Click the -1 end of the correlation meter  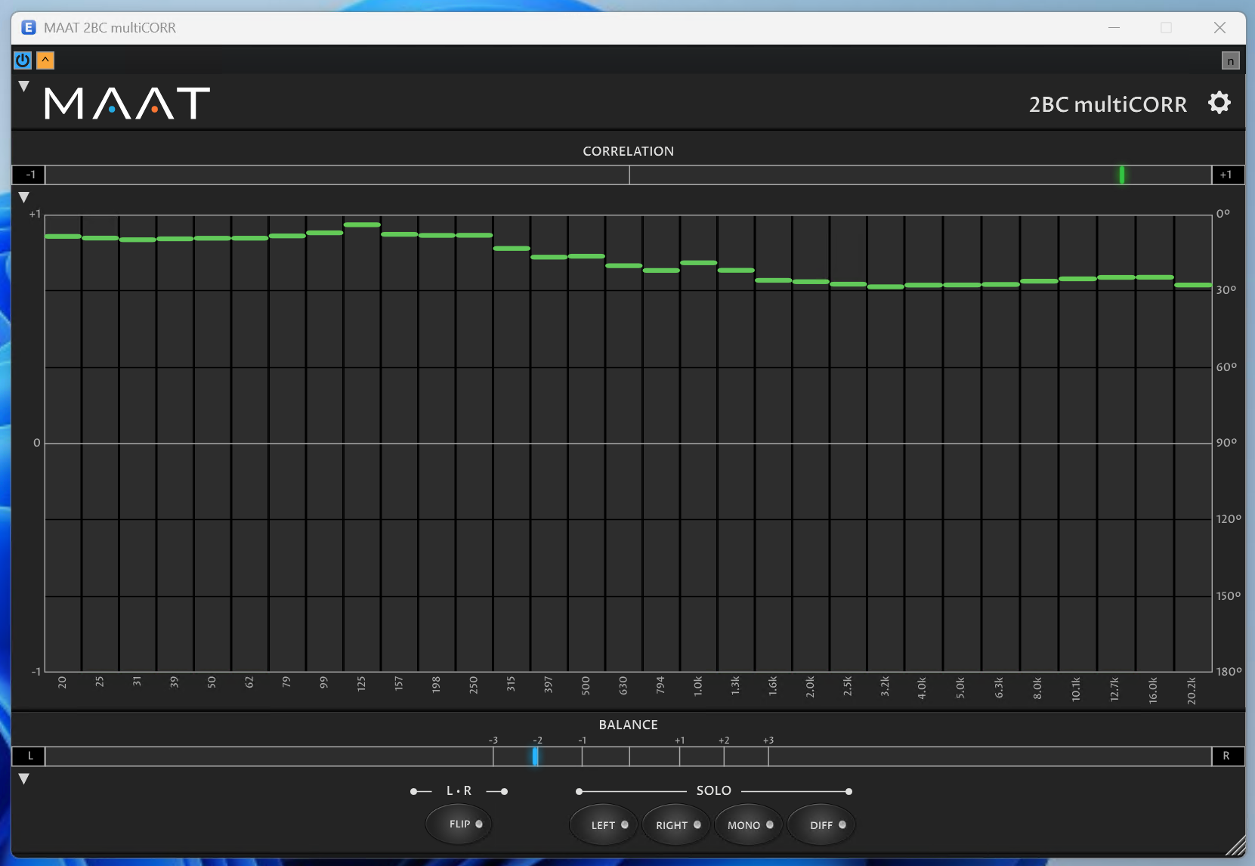(29, 175)
